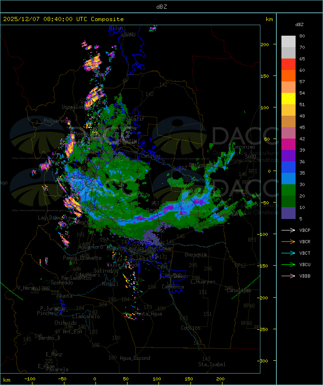Select the dark orange 57-60 dBZ swatch
323x385 pixels.
[x=288, y=75]
